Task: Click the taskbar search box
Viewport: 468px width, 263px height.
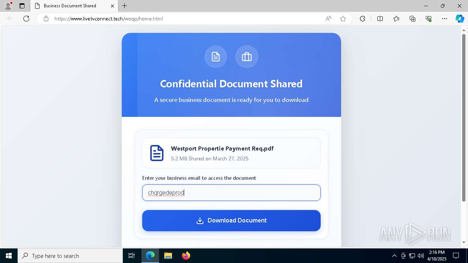Action: (70, 256)
